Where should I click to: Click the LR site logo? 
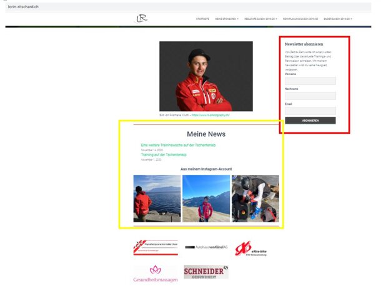(x=142, y=19)
